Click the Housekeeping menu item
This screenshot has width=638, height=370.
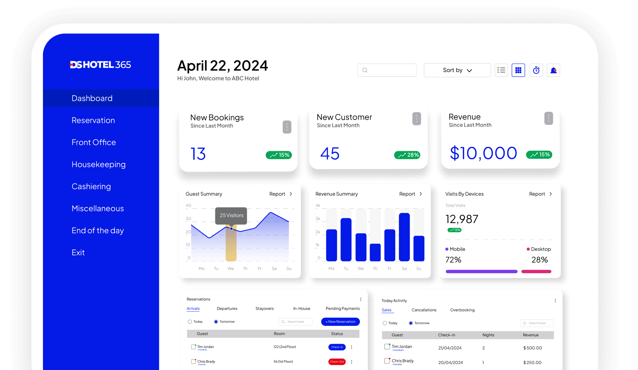(99, 164)
